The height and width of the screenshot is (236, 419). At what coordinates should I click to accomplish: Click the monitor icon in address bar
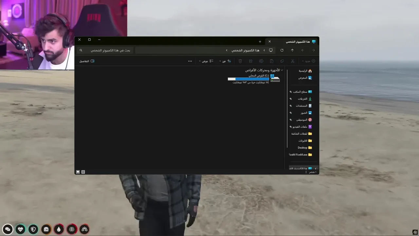(x=271, y=50)
